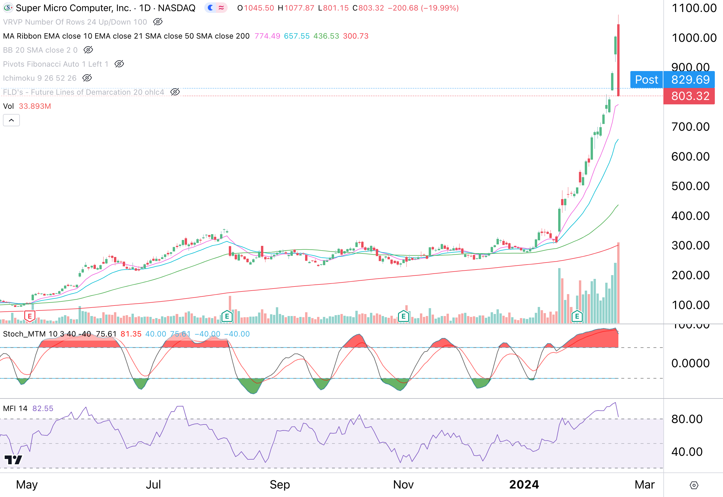Click the post-market moon session icon

pyautogui.click(x=210, y=8)
